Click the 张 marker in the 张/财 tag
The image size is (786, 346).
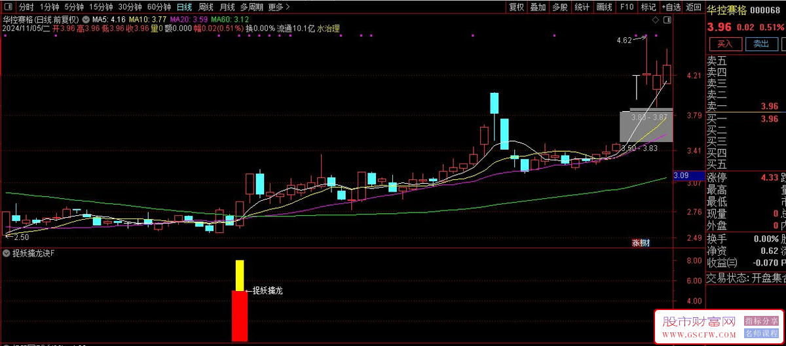point(636,243)
